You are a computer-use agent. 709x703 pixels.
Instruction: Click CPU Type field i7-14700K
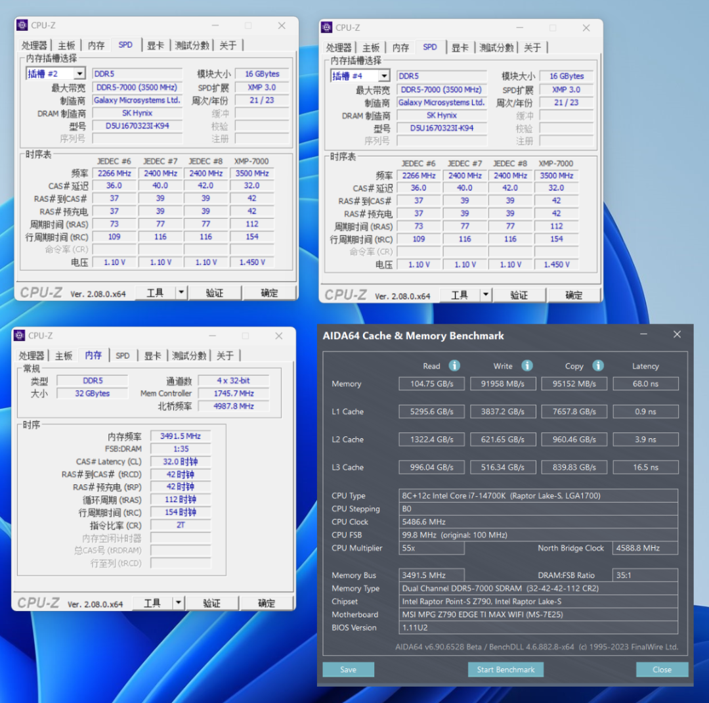pos(538,495)
